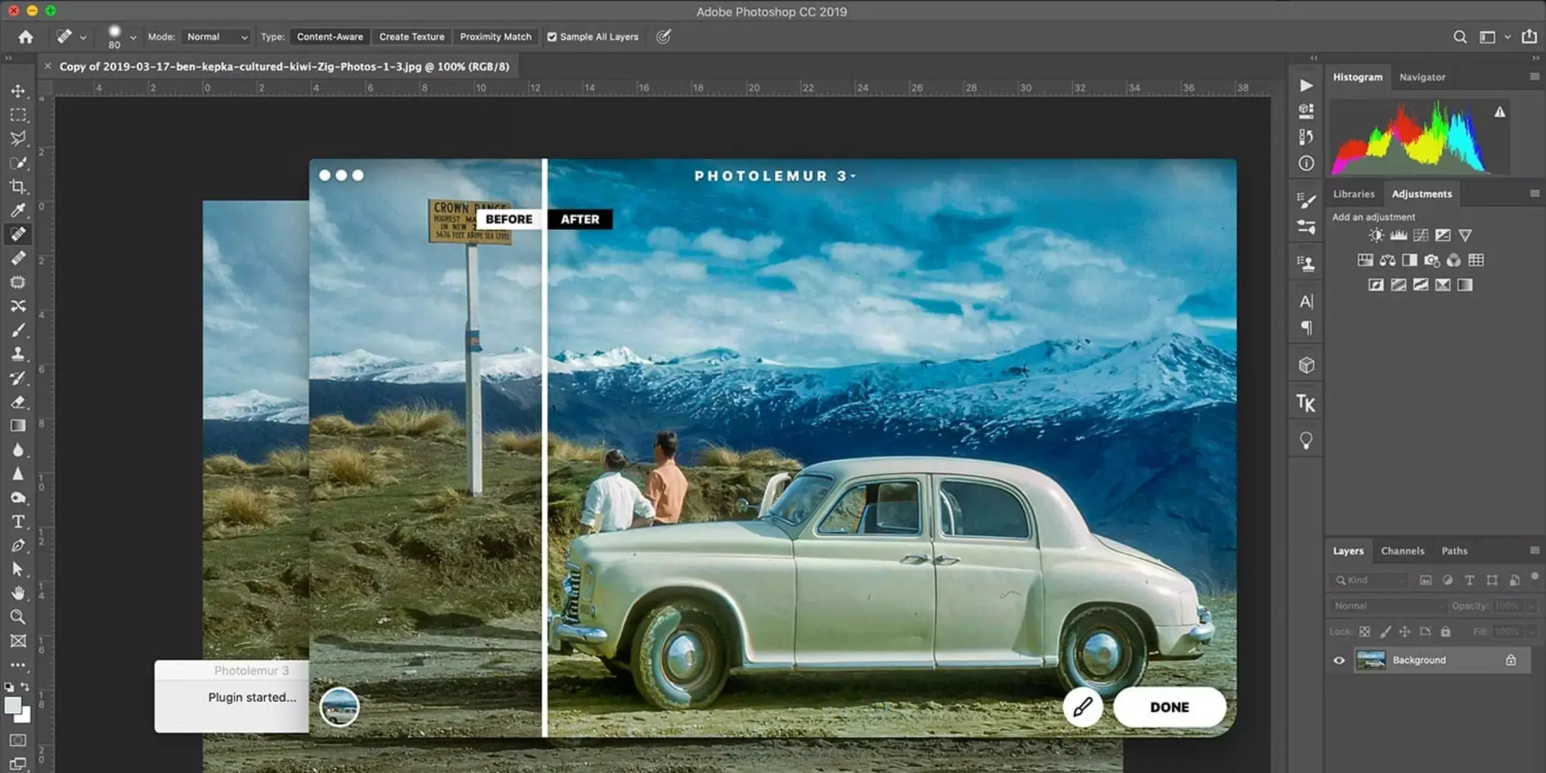Toggle the Photolemur 3 plugin brush icon

[x=1083, y=707]
